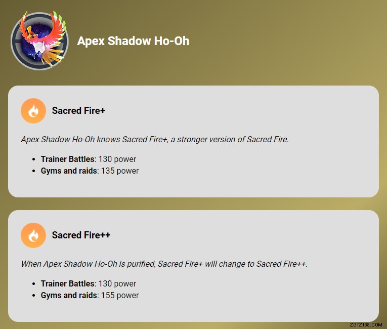Image resolution: width=387 pixels, height=329 pixels.
Task: Click "130 power" value in the Sacred Fire++ card
Action: point(117,283)
